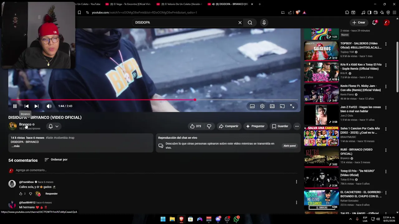Enter fullscreen mode
The height and width of the screenshot is (224, 399).
(292, 106)
